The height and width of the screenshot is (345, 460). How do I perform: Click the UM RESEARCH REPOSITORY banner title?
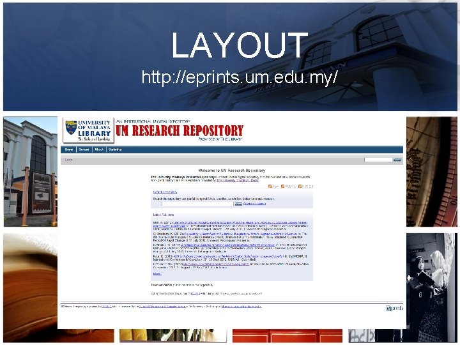click(x=180, y=131)
